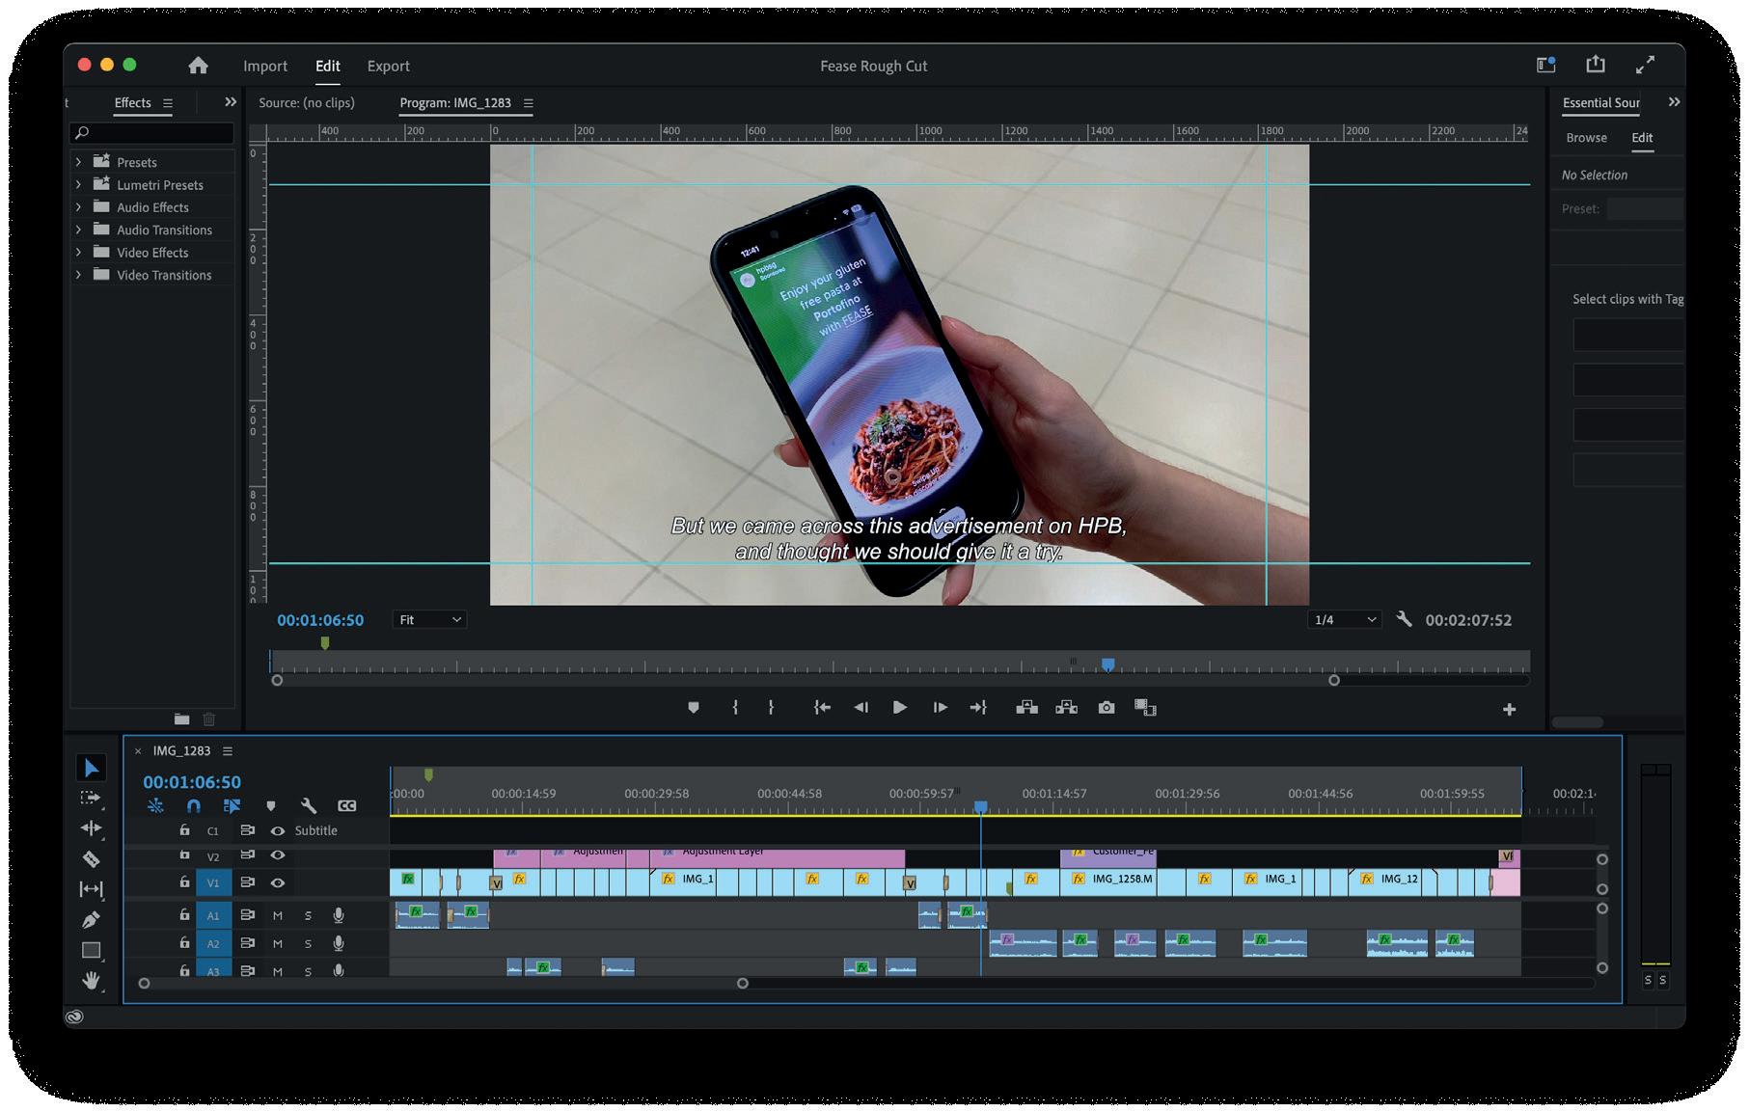Toggle insert sequences as nests

[154, 806]
